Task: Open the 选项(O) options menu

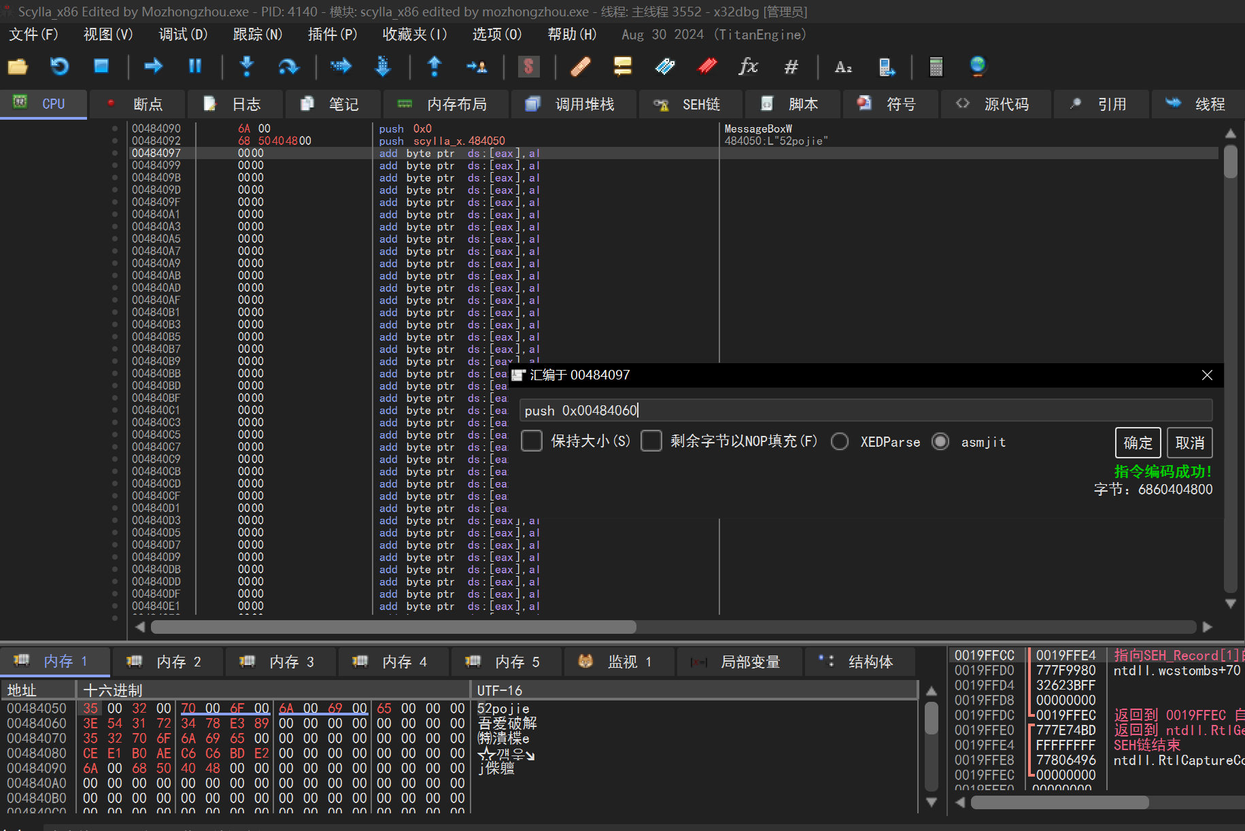Action: coord(497,34)
